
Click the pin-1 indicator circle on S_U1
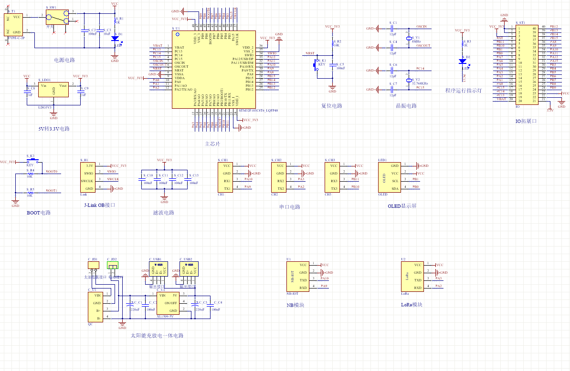click(178, 34)
